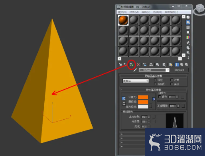Click the 高光级别 specular level map button

point(154,117)
